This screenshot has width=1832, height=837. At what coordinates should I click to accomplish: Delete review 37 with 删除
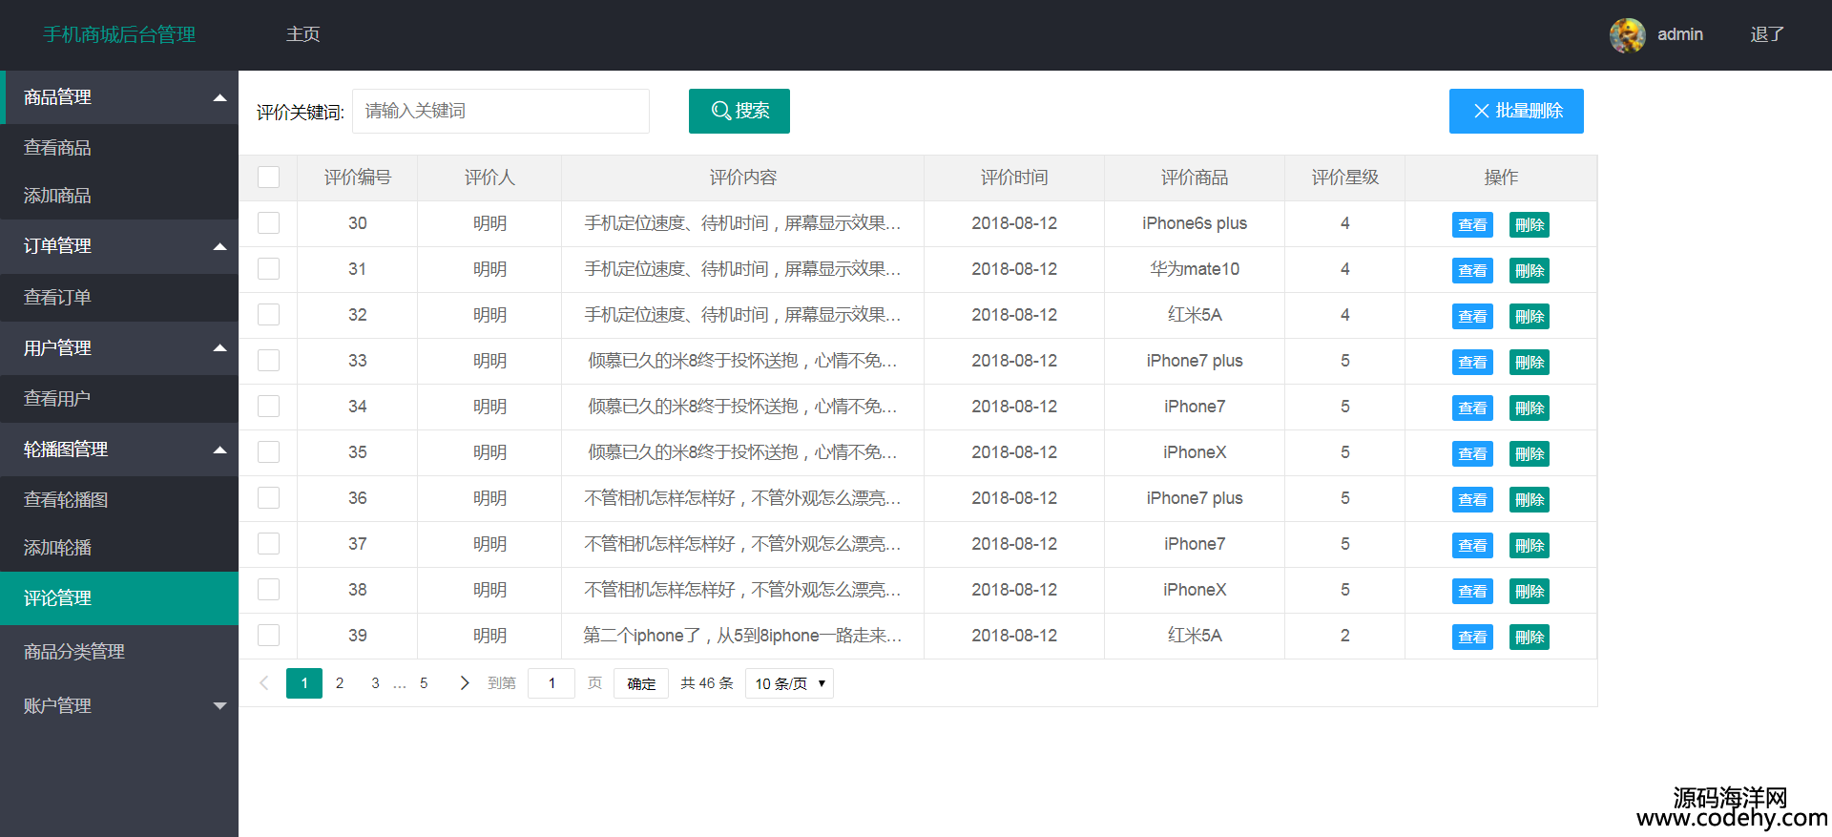1530,545
